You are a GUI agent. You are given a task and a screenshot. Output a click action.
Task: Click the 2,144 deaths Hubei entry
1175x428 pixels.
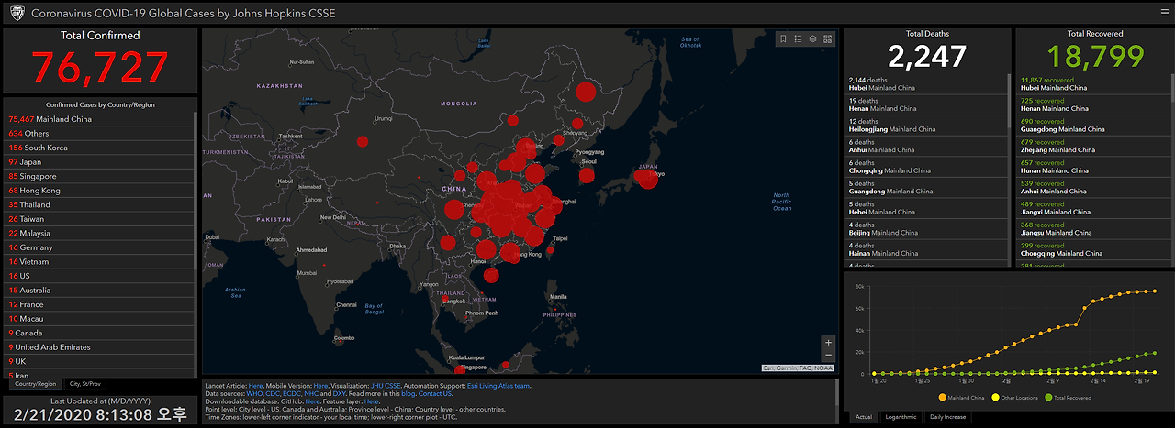(x=925, y=83)
